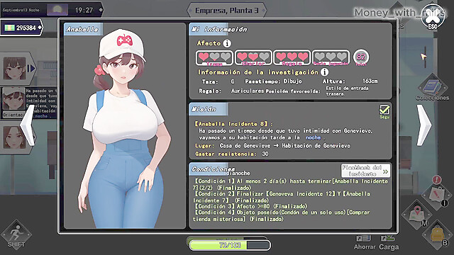454x255 pixels.
Task: Select the Charlas affection hearts
Action: pos(253,57)
